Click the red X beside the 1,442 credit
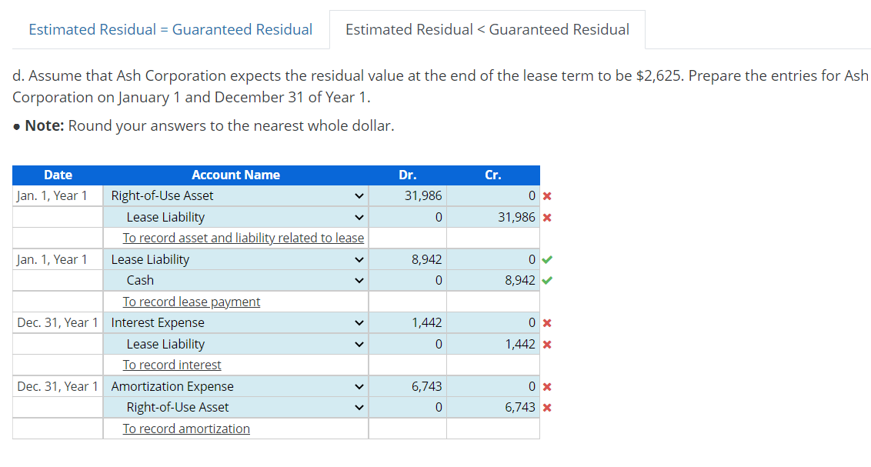Screen dimensions: 871x467 (546, 344)
